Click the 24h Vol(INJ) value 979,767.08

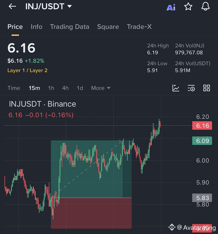pyautogui.click(x=189, y=53)
